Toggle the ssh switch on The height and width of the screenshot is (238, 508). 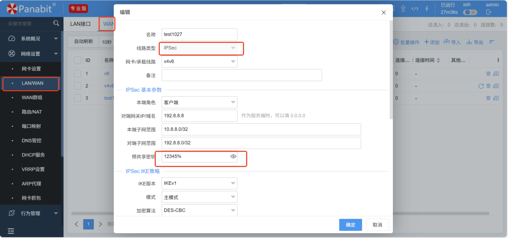pyautogui.click(x=470, y=12)
